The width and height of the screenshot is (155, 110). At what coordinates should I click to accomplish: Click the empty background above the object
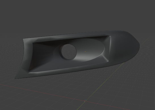[x=77, y=15]
